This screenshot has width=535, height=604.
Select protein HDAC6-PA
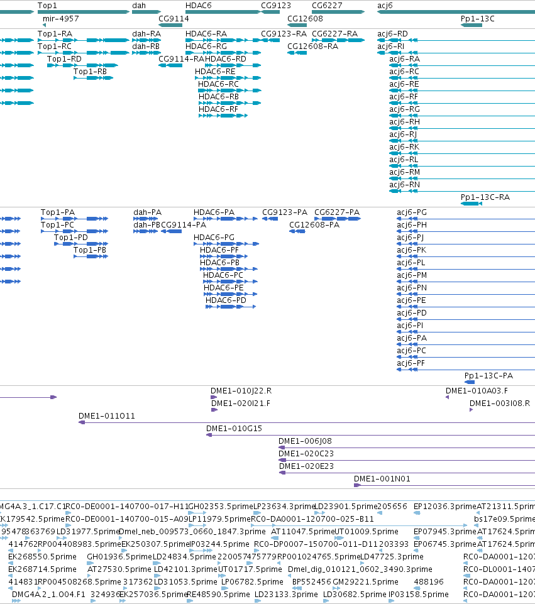tap(225, 219)
